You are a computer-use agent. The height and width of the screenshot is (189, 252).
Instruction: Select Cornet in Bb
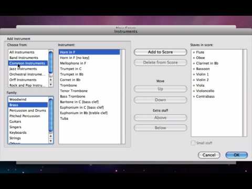coord(90,80)
